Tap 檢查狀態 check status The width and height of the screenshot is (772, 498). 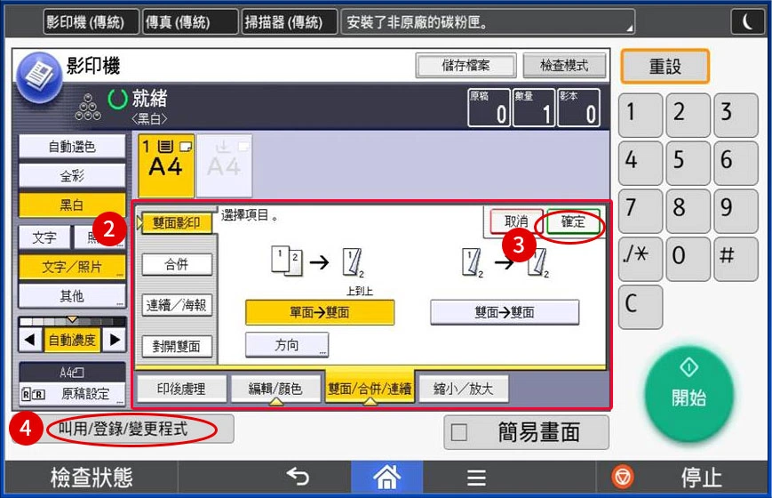(x=92, y=478)
